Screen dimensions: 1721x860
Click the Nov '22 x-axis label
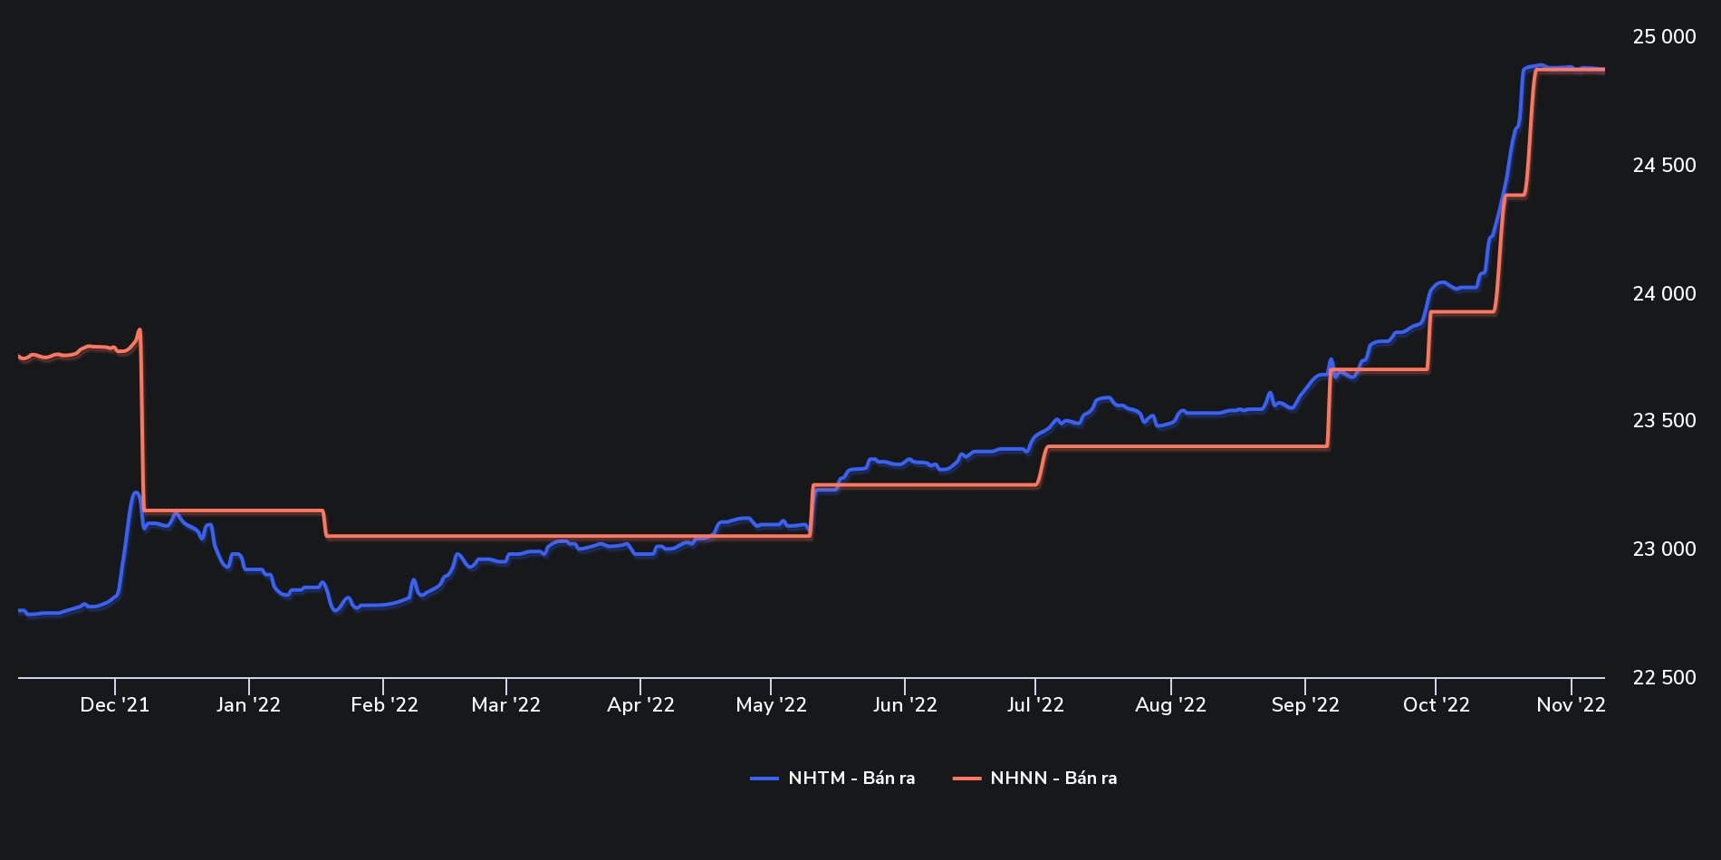[x=1571, y=705]
